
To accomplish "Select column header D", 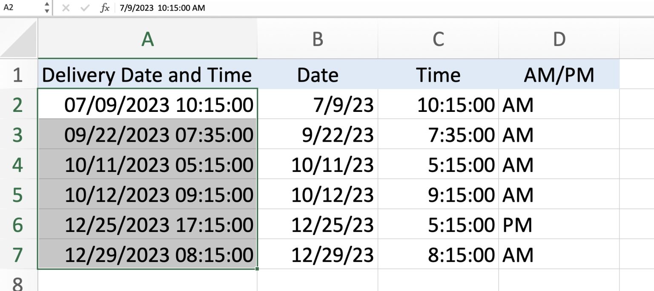I will pos(559,39).
